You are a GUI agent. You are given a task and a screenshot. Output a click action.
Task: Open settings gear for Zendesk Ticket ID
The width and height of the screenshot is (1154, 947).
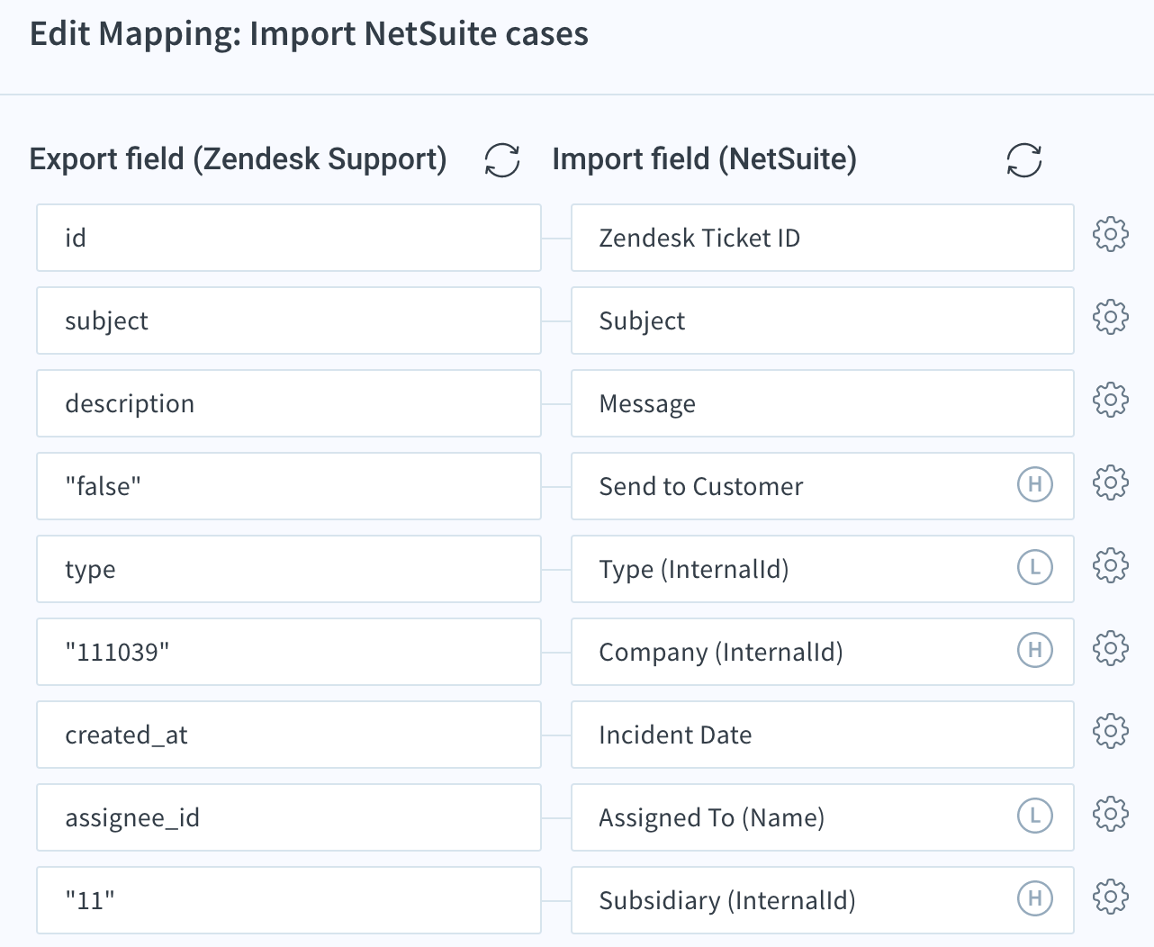(x=1111, y=234)
